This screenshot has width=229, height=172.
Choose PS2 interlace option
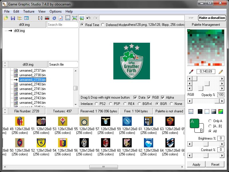point(96,104)
